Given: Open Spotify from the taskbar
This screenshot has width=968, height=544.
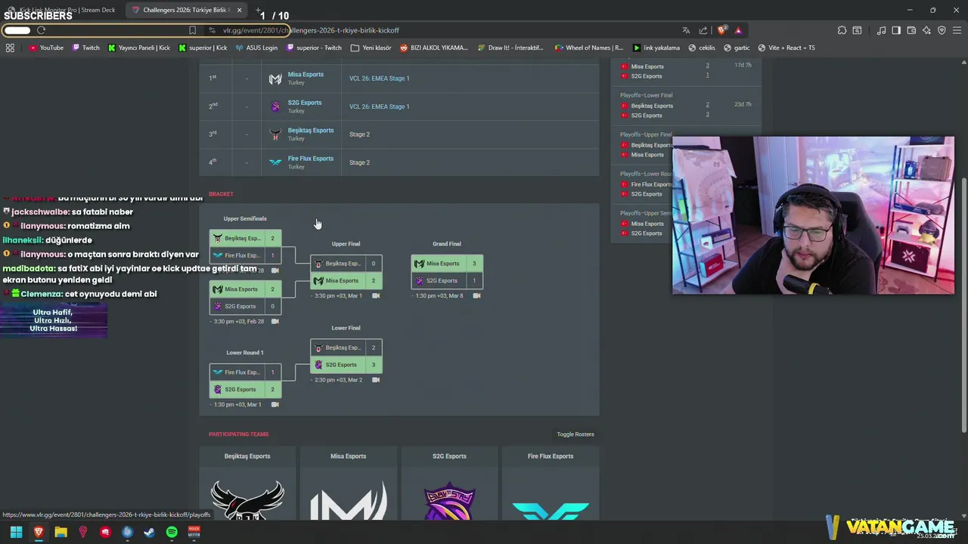Looking at the screenshot, I should (172, 532).
